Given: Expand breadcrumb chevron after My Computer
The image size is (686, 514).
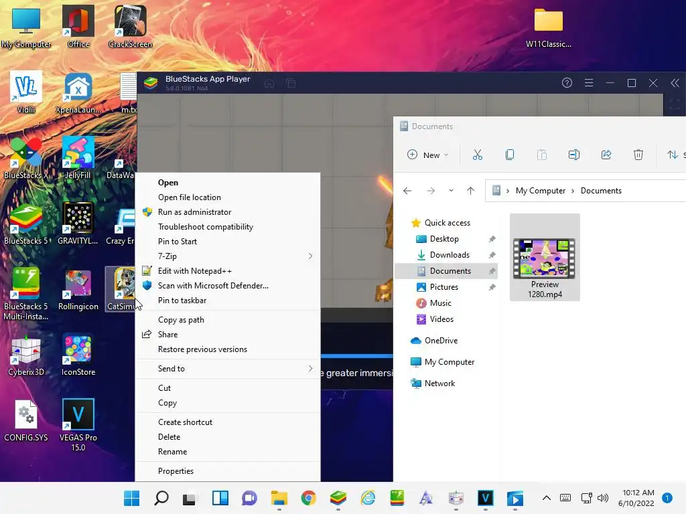Looking at the screenshot, I should point(573,191).
